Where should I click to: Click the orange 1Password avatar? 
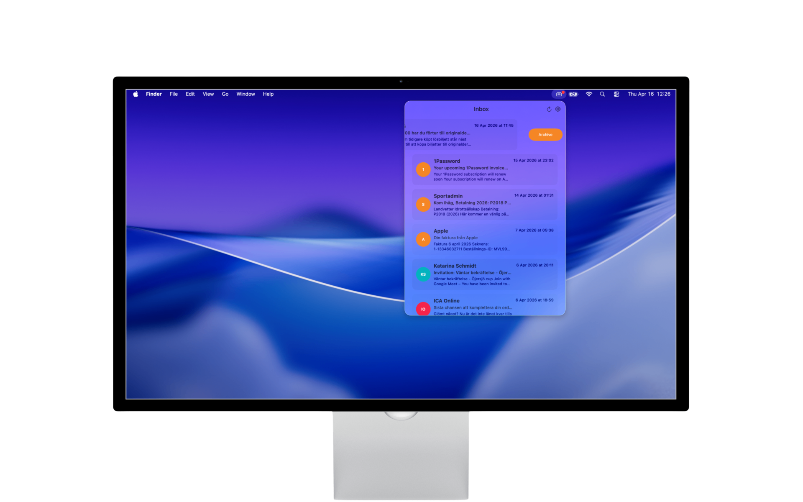coord(423,169)
